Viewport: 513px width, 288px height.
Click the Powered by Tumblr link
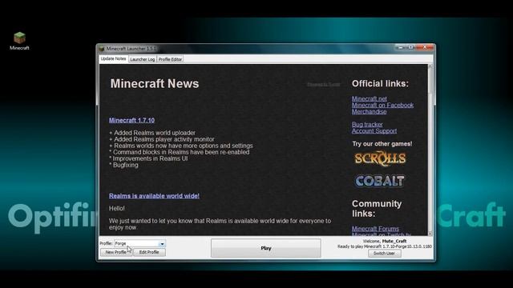point(324,85)
